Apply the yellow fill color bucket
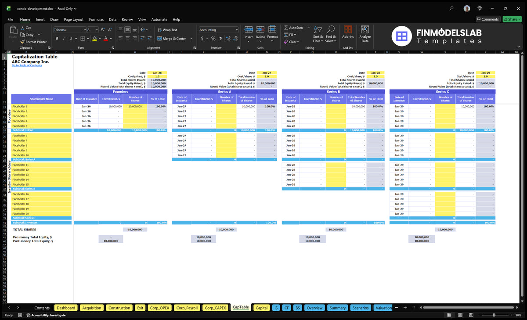This screenshot has width=527, height=320. coord(94,39)
